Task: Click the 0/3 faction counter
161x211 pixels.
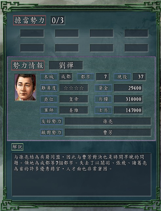Action: coord(58,20)
